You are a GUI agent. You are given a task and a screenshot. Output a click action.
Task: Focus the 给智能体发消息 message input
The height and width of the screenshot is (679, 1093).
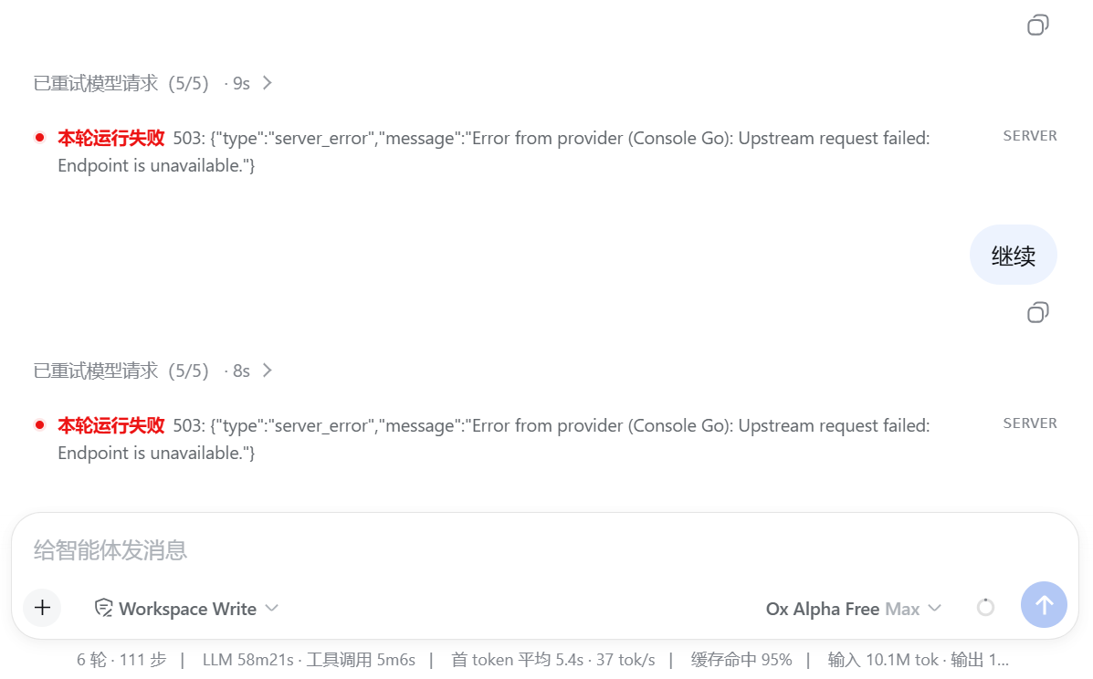[x=543, y=550]
